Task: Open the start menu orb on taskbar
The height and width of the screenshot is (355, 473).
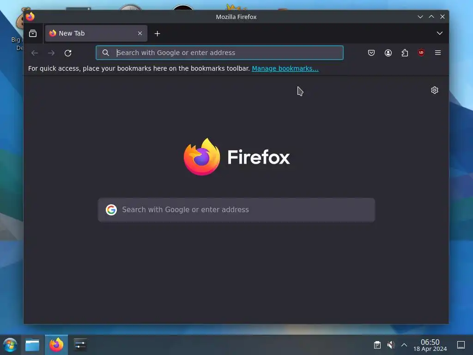Action: (x=10, y=345)
